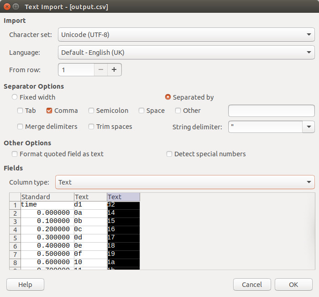319x297 pixels.
Task: Click the Other separator text field
Action: coord(272,111)
